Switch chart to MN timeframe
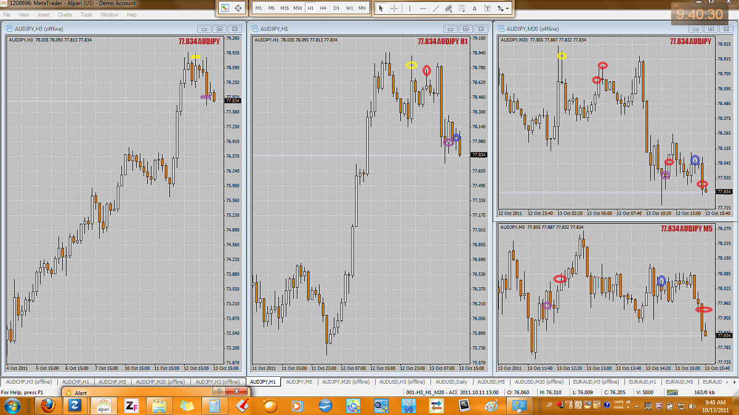739x415 pixels. (x=362, y=8)
